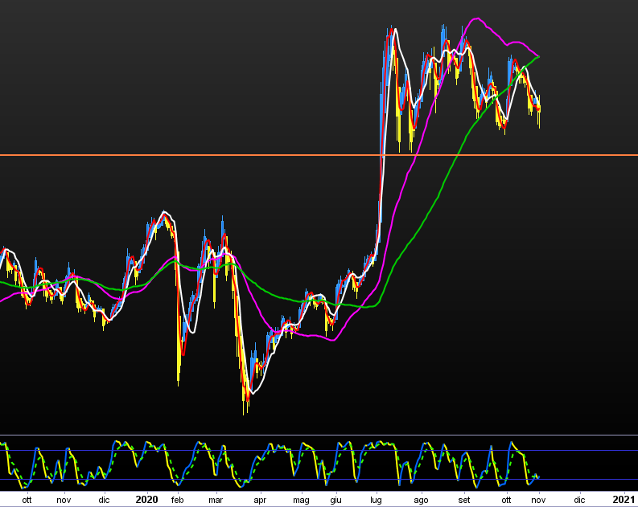Click the divider between price chart and oscillator
The image size is (638, 507).
pyautogui.click(x=322, y=435)
